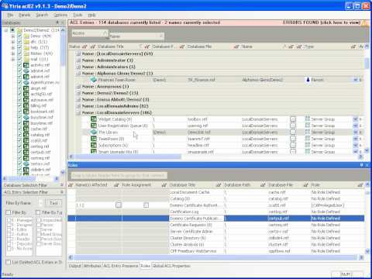The image size is (372, 279).
Task: Expand Name : Administrator group
Action: (78, 60)
